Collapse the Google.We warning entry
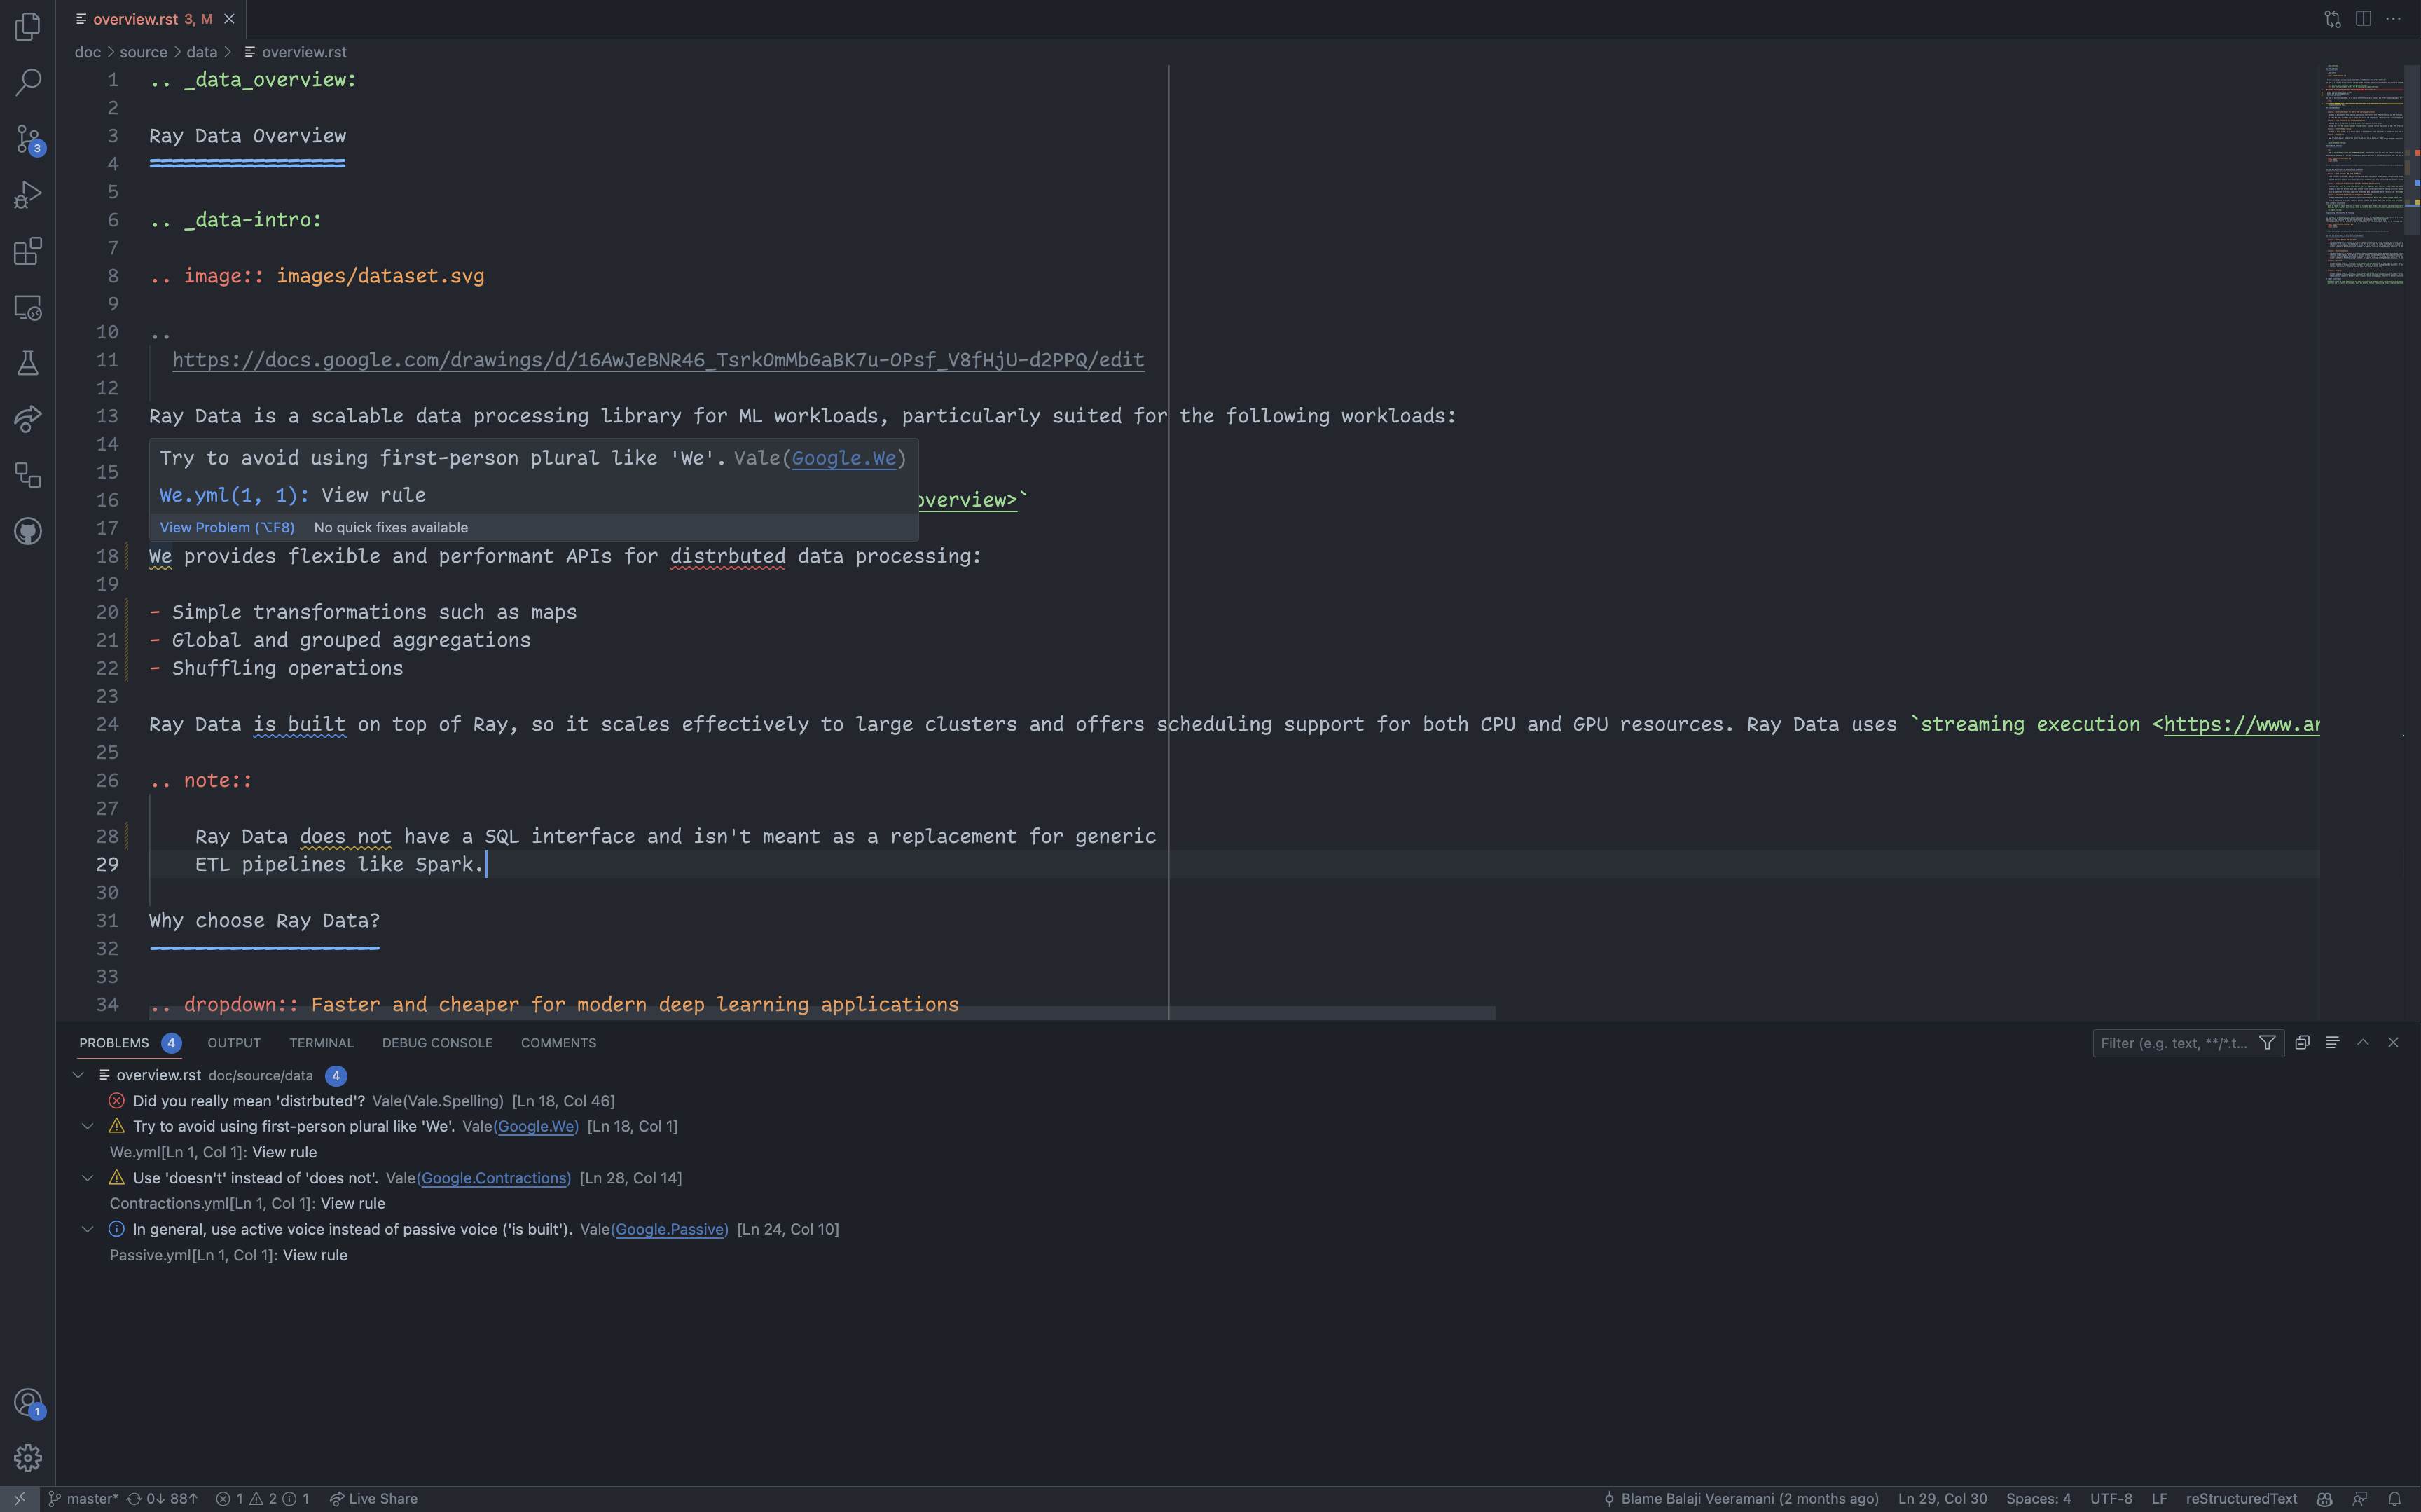The height and width of the screenshot is (1512, 2421). point(88,1126)
